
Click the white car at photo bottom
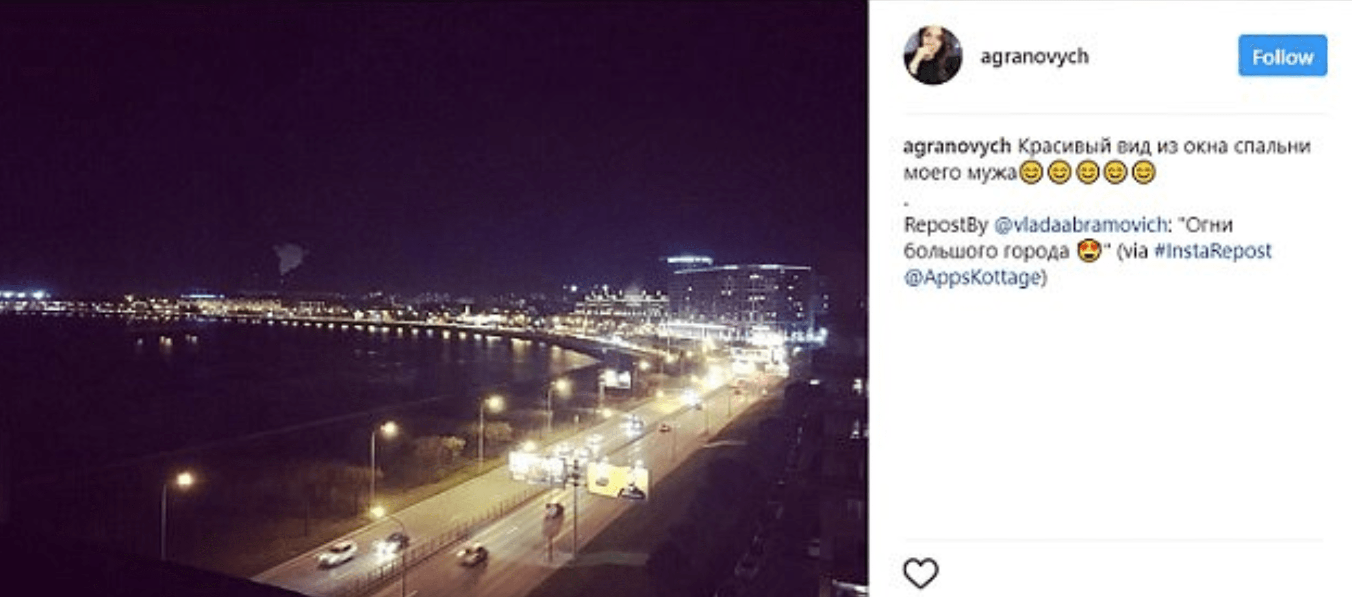coord(336,554)
